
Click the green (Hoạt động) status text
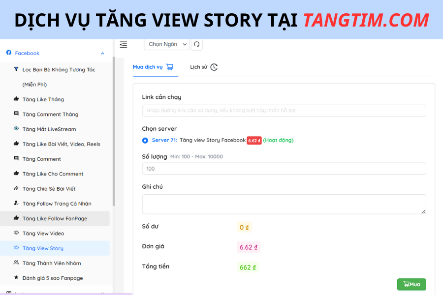pos(278,140)
